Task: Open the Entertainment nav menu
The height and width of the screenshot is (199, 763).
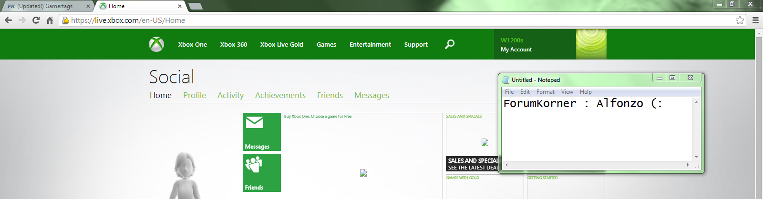Action: pos(370,44)
